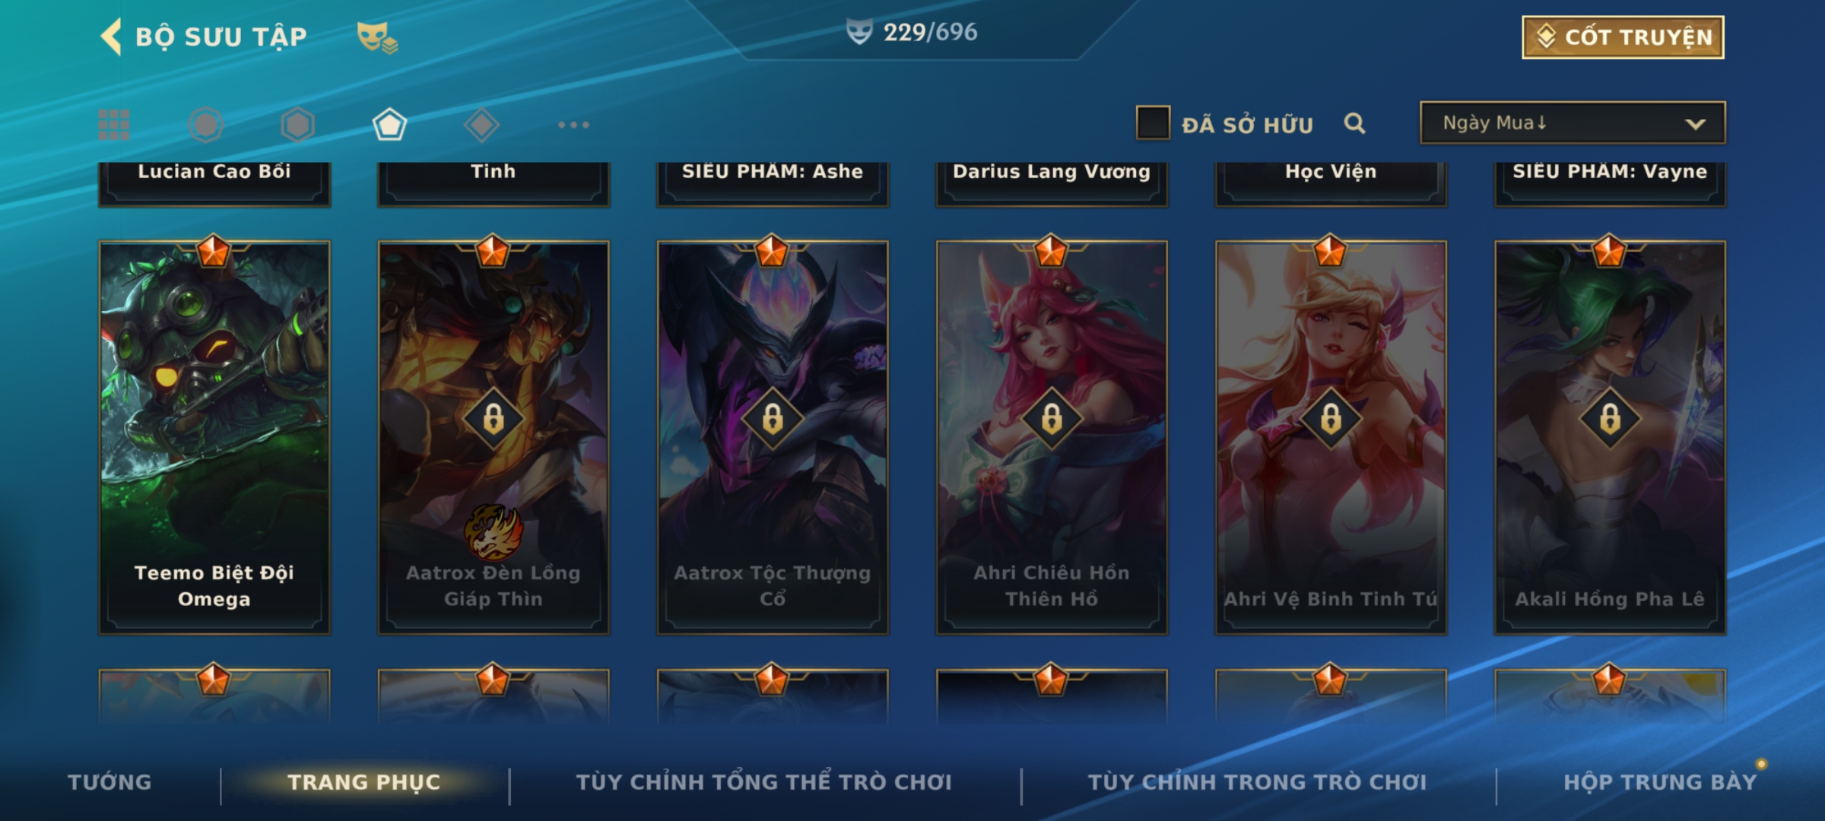The width and height of the screenshot is (1825, 821).
Task: Go back using the Bộ Sưu Tập arrow
Action: click(111, 36)
